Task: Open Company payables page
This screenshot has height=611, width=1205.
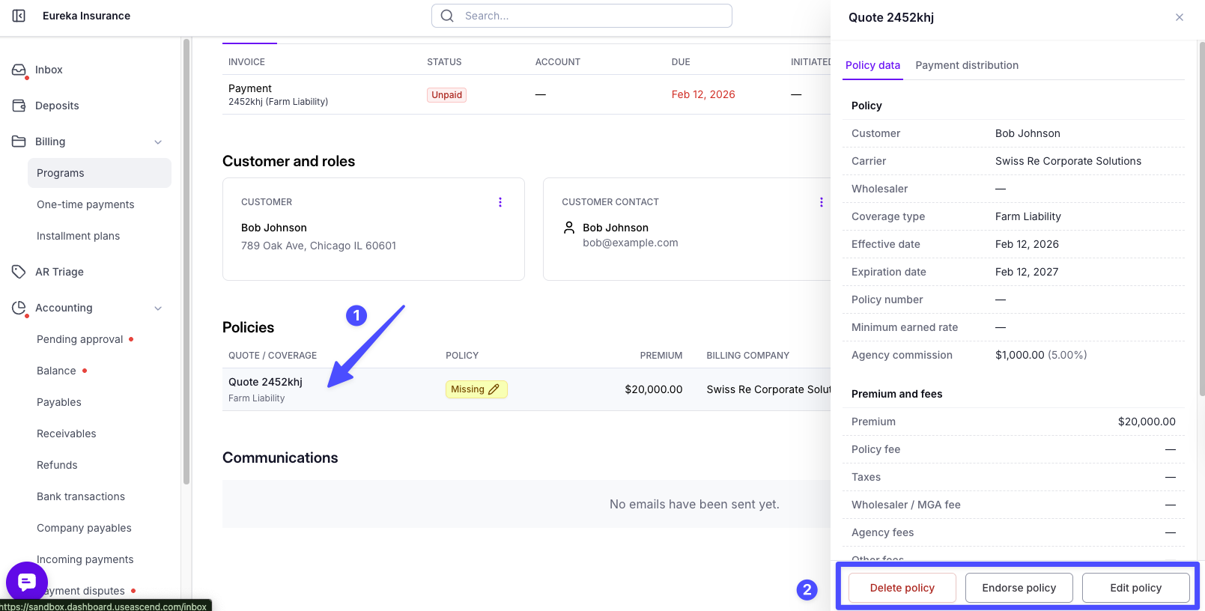Action: [x=84, y=528]
